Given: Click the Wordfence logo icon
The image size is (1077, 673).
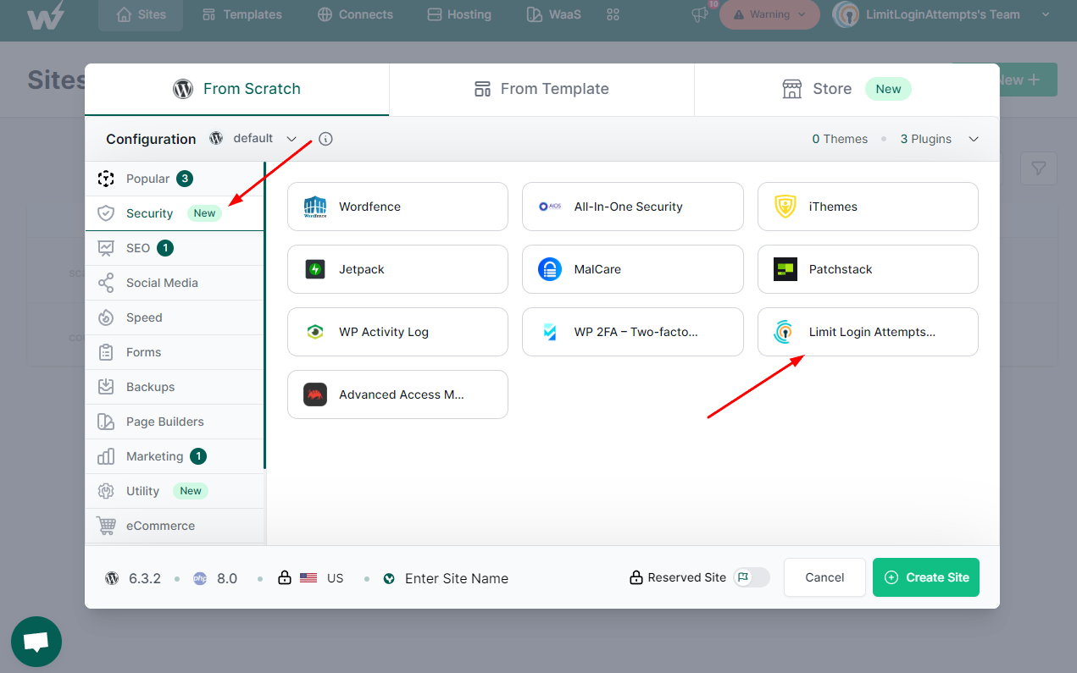Looking at the screenshot, I should [x=315, y=207].
